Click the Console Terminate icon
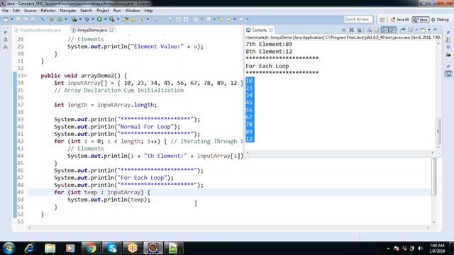This screenshot has width=454, height=255. point(343,30)
